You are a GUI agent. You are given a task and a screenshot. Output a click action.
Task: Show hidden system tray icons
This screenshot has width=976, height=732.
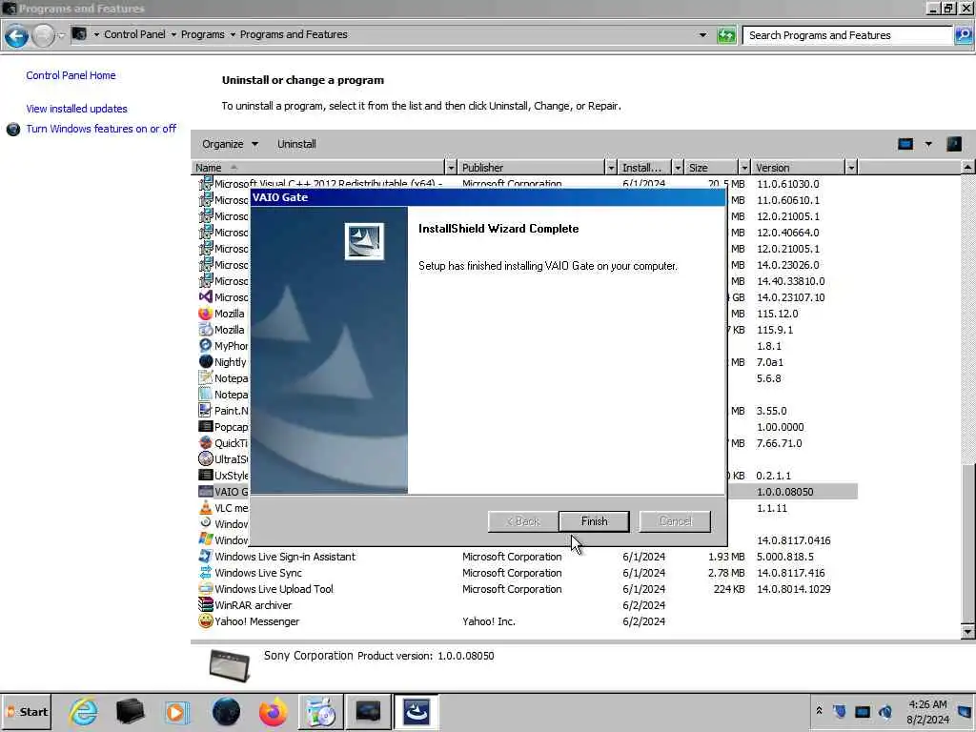[x=819, y=711]
